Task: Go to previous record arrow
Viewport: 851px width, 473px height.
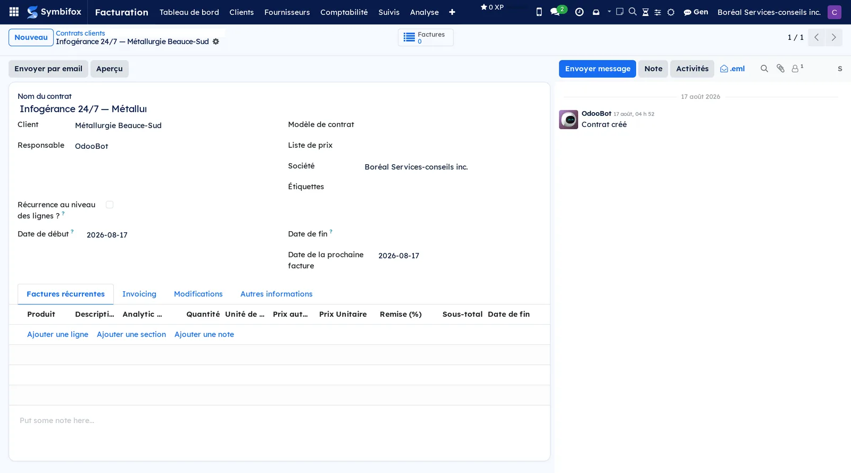Action: [x=816, y=37]
